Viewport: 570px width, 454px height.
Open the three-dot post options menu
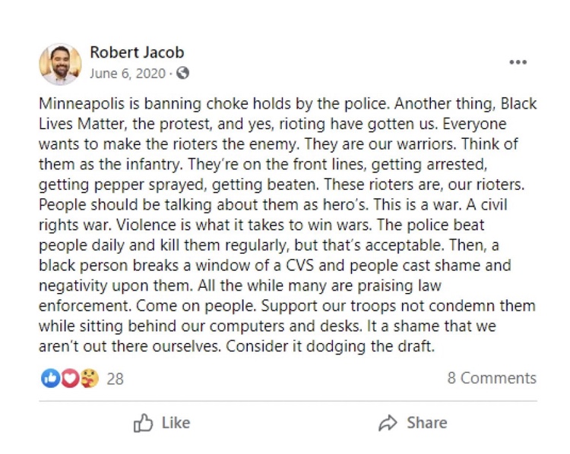click(518, 62)
